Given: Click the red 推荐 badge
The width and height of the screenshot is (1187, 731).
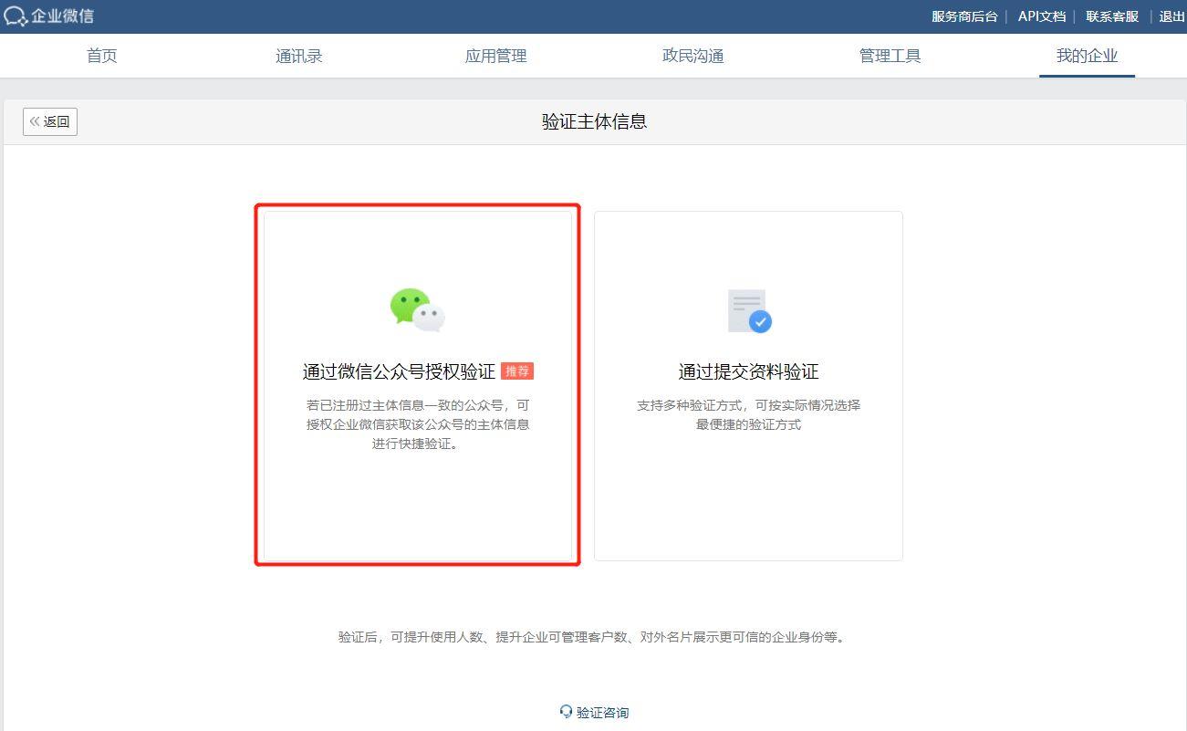Looking at the screenshot, I should (517, 371).
